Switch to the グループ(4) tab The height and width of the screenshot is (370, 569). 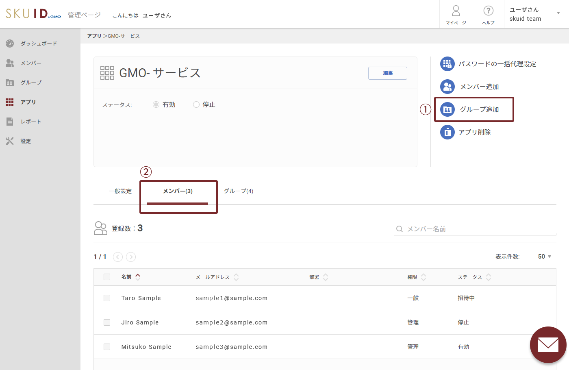239,191
